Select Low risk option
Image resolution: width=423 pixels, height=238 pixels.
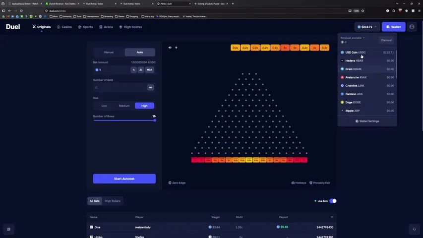104,106
